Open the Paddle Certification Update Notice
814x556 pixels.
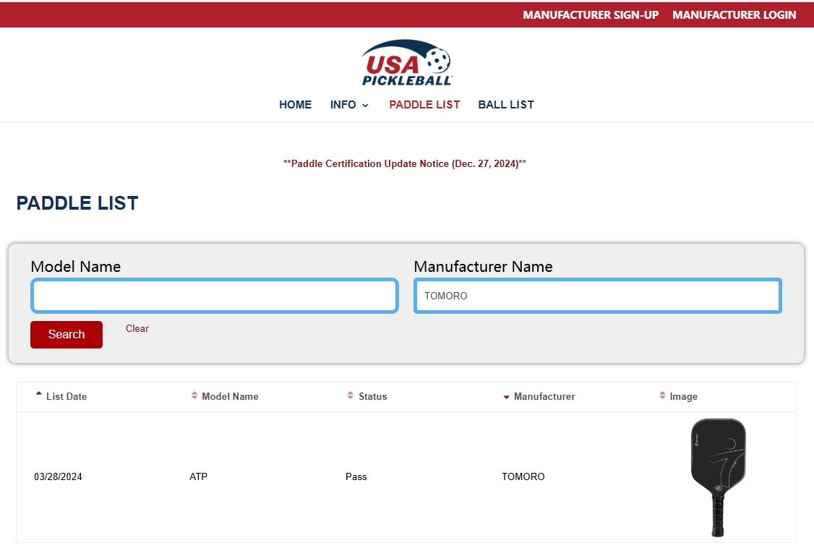pyautogui.click(x=404, y=164)
